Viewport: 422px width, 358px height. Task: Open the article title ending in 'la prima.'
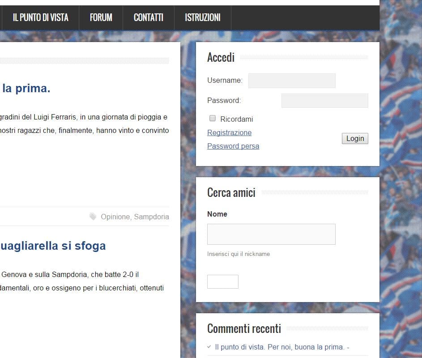[26, 88]
